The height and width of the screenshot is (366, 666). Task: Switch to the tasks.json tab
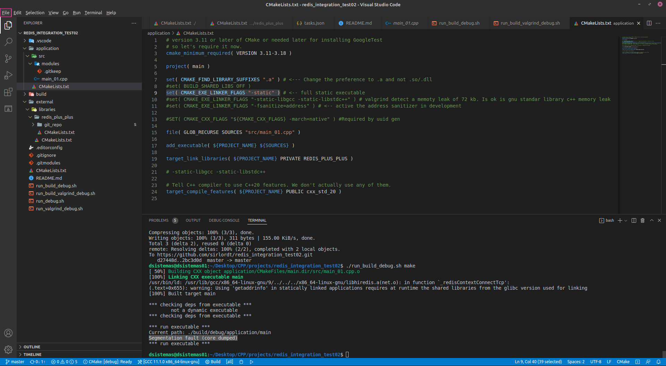coord(312,23)
